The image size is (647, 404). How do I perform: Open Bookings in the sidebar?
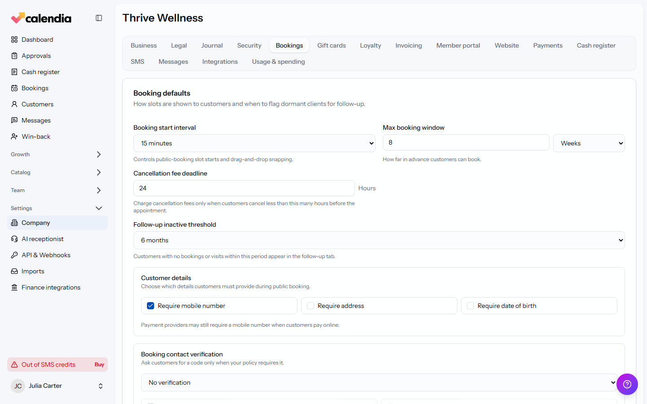point(58,88)
